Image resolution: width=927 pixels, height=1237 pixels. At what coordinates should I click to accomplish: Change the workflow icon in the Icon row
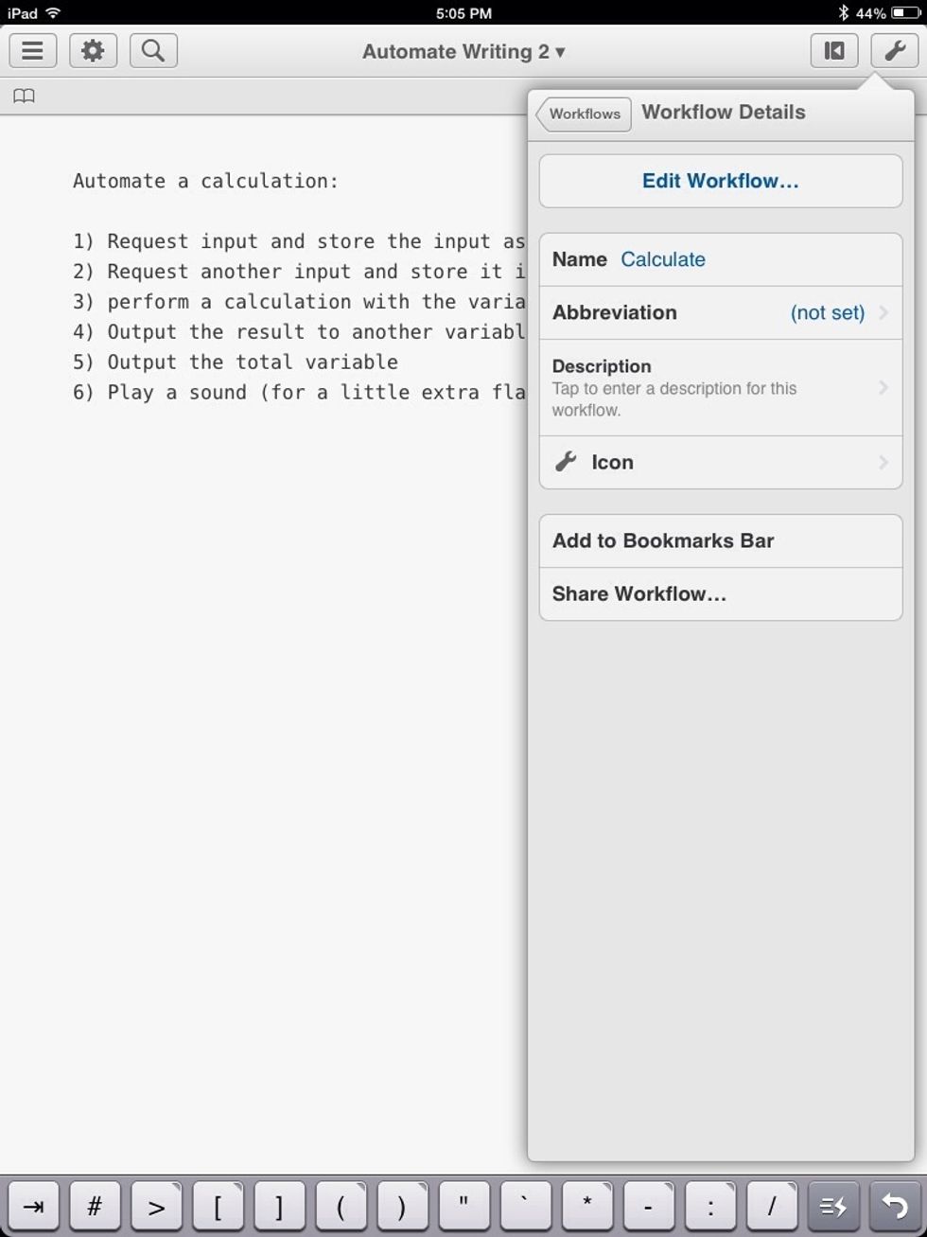point(721,462)
